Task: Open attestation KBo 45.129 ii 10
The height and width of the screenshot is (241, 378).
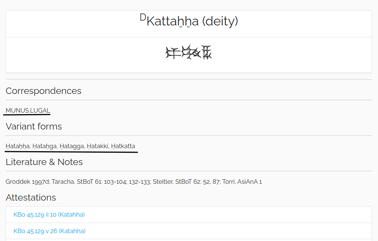Action: (x=49, y=214)
